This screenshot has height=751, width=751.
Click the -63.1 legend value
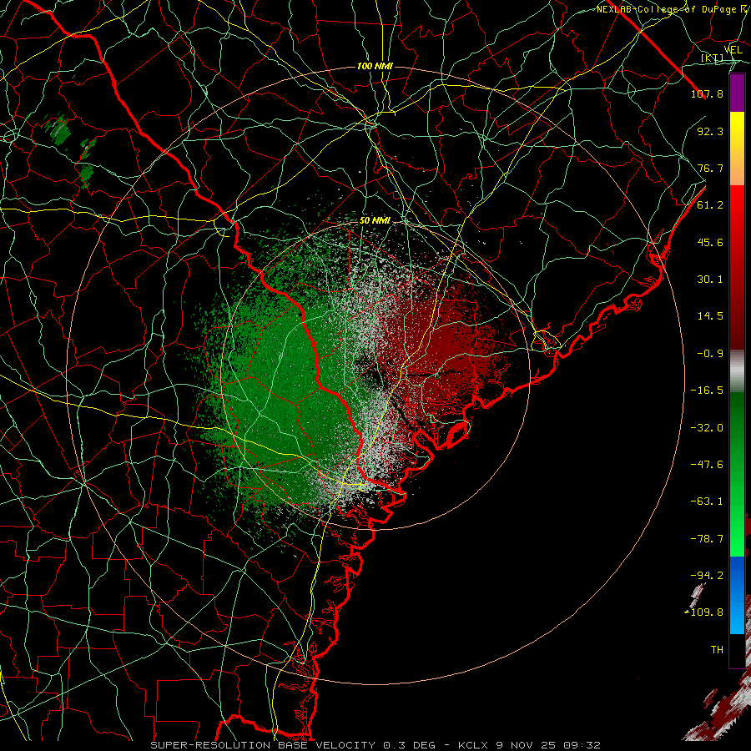click(x=707, y=502)
